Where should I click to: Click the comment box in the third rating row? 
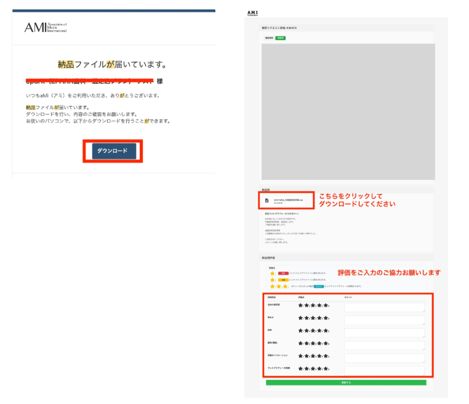pos(384,333)
